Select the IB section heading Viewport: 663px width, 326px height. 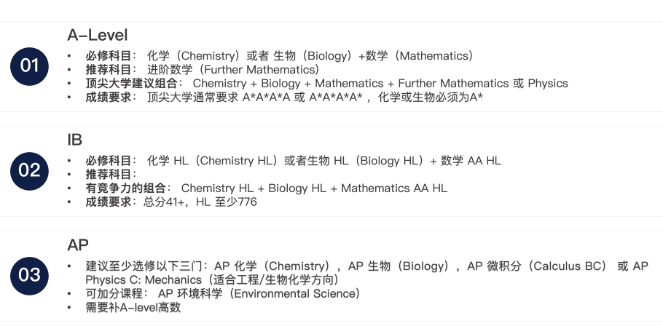point(74,140)
